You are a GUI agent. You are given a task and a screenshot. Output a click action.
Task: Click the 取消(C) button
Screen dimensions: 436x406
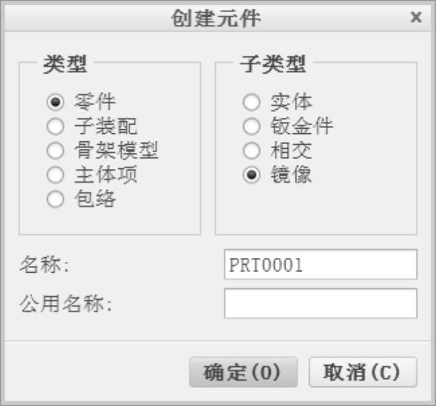click(x=362, y=373)
